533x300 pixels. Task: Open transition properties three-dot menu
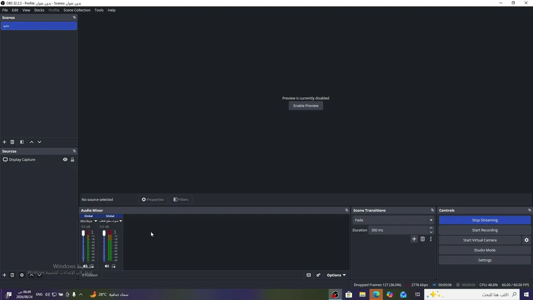pos(431,239)
